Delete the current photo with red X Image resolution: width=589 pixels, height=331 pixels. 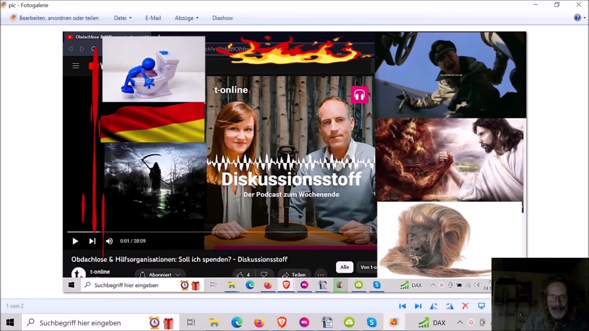(x=465, y=306)
